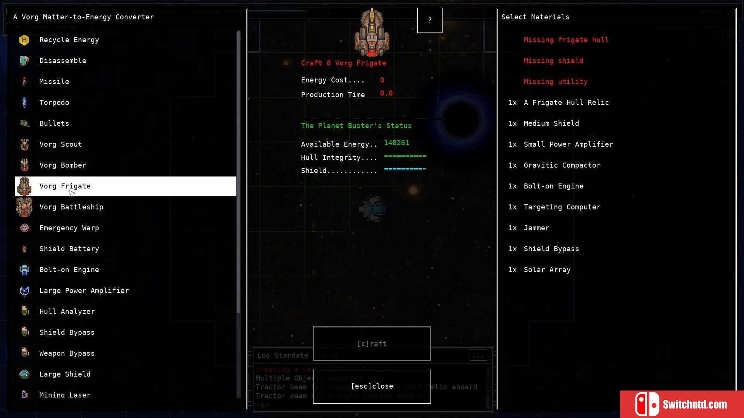Select Torpedo from crafting list
The width and height of the screenshot is (744, 418).
pyautogui.click(x=54, y=102)
